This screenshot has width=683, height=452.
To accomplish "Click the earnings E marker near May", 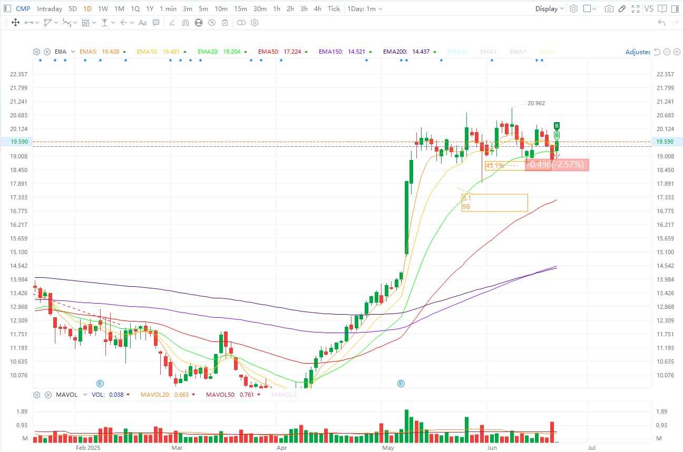I will coord(401,383).
